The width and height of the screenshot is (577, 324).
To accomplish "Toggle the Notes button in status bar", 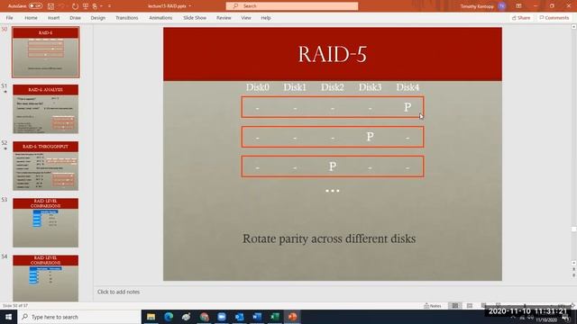I will (433, 306).
